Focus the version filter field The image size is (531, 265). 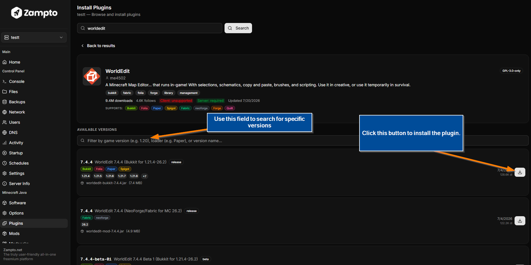click(x=303, y=140)
